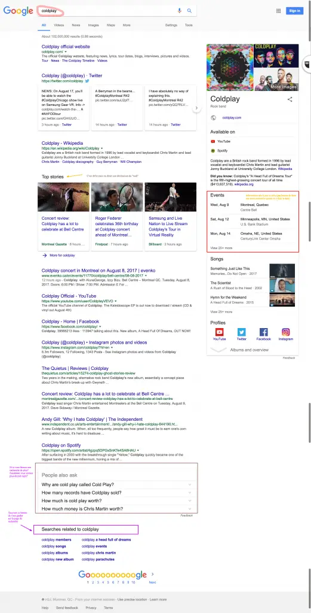Switch to the Maps tab
The width and height of the screenshot is (311, 613).
(111, 25)
